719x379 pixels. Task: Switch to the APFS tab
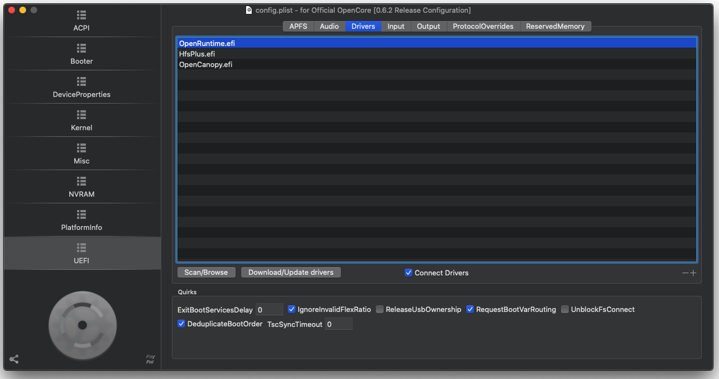click(x=298, y=26)
